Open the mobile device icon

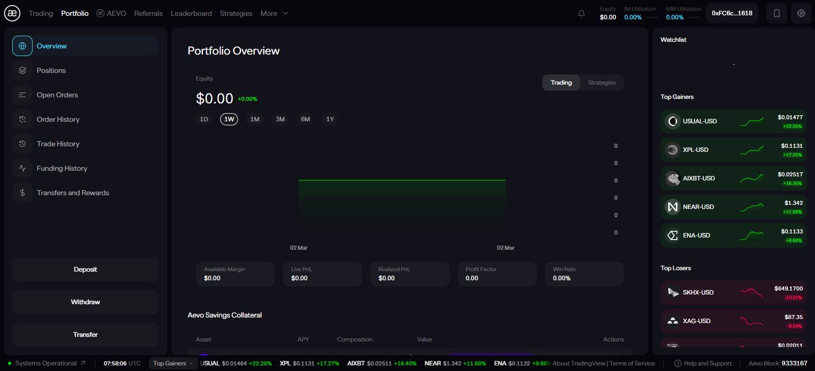(x=777, y=13)
